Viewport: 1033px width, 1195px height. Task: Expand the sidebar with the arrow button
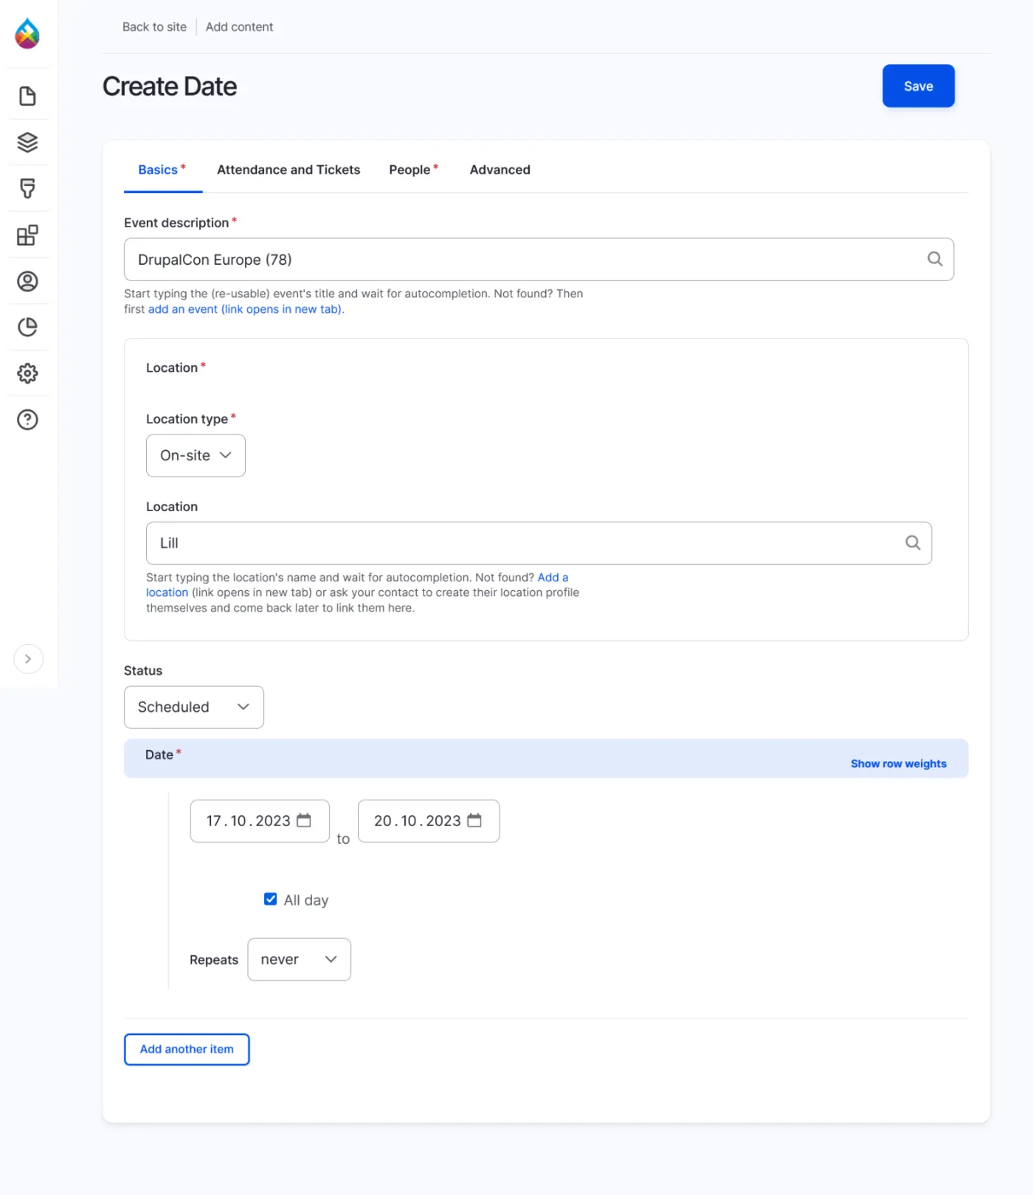28,659
